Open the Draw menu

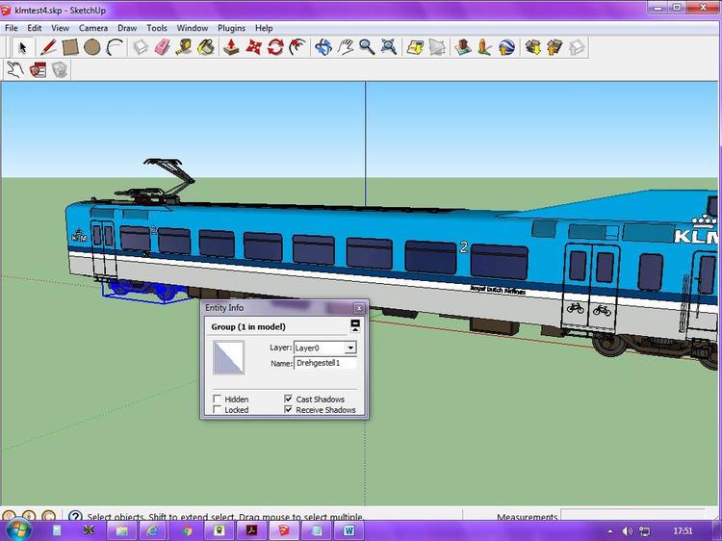pyautogui.click(x=127, y=28)
